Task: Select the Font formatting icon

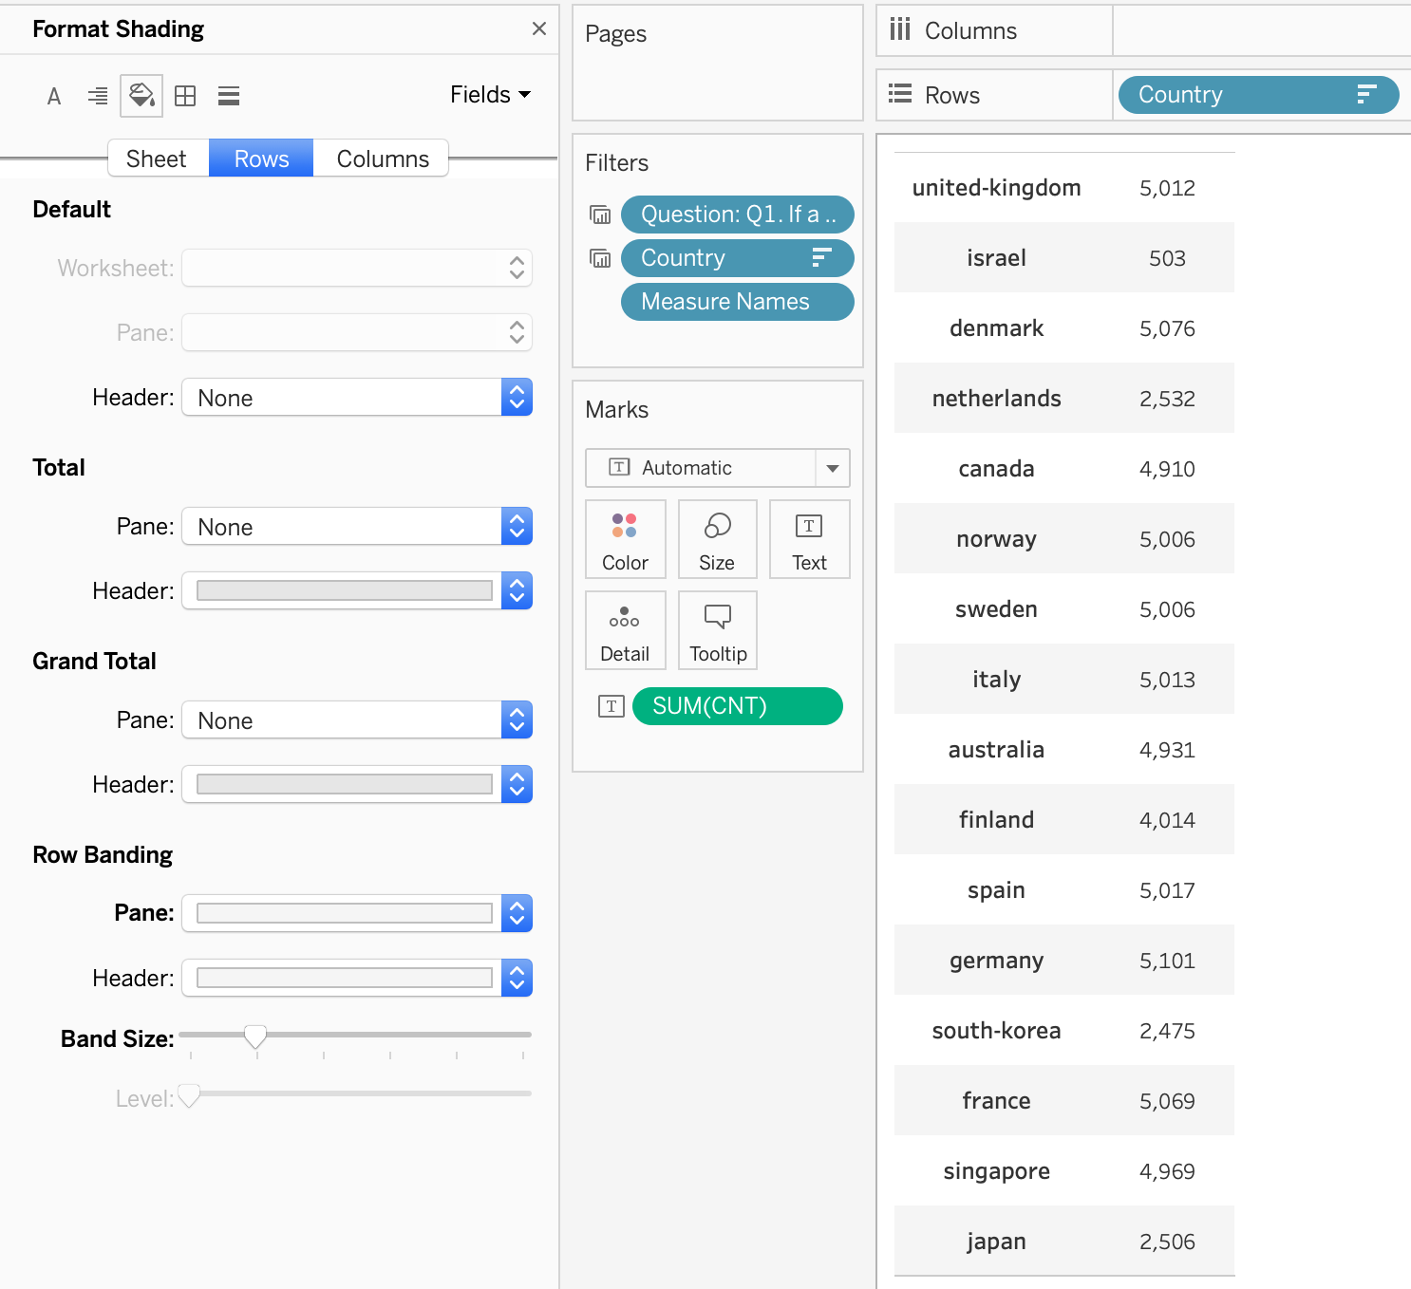Action: point(54,96)
